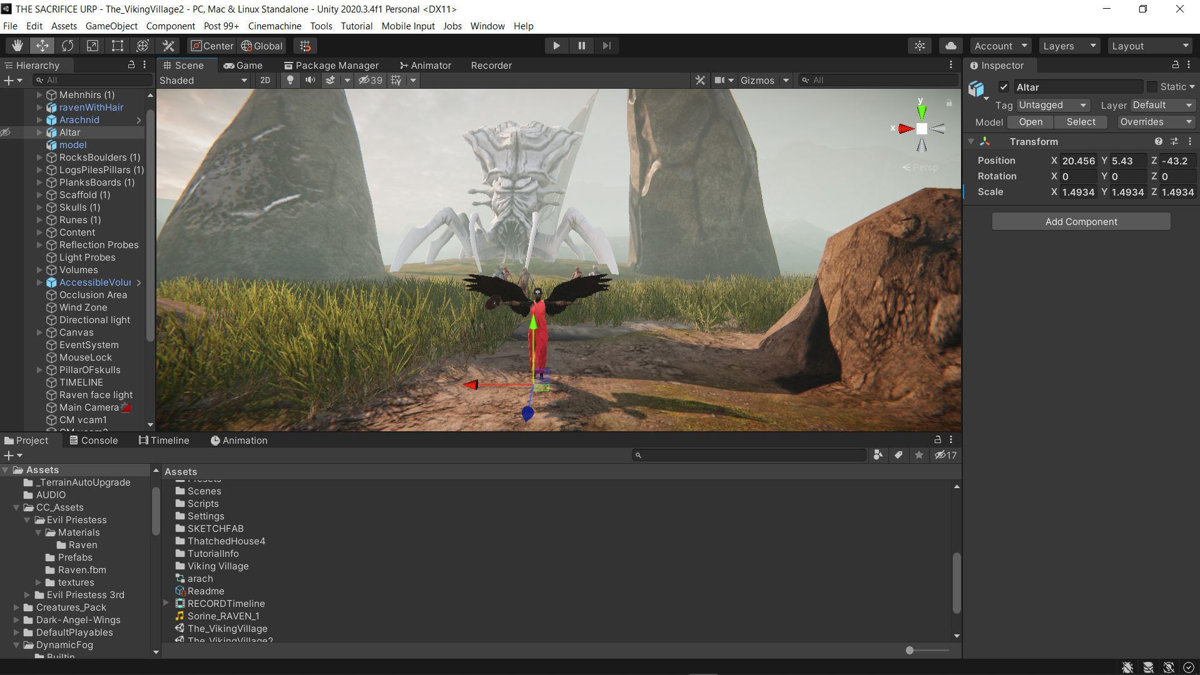Enable the Static checkbox
Image resolution: width=1200 pixels, height=675 pixels.
[1152, 87]
